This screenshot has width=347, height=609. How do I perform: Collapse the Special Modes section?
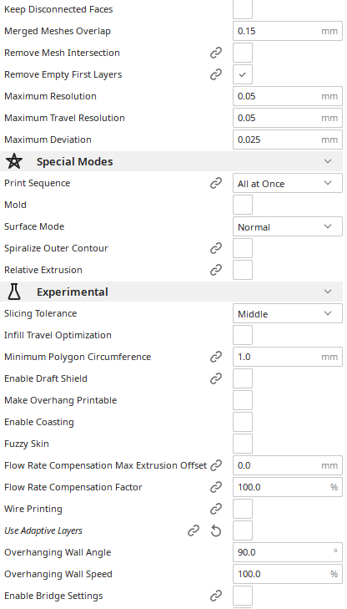[x=328, y=161]
